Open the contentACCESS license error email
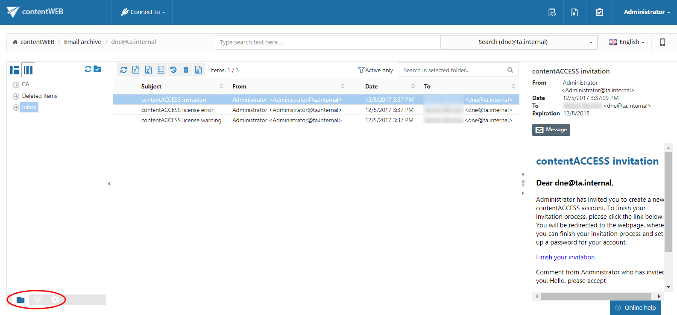The image size is (677, 315). pos(316,110)
